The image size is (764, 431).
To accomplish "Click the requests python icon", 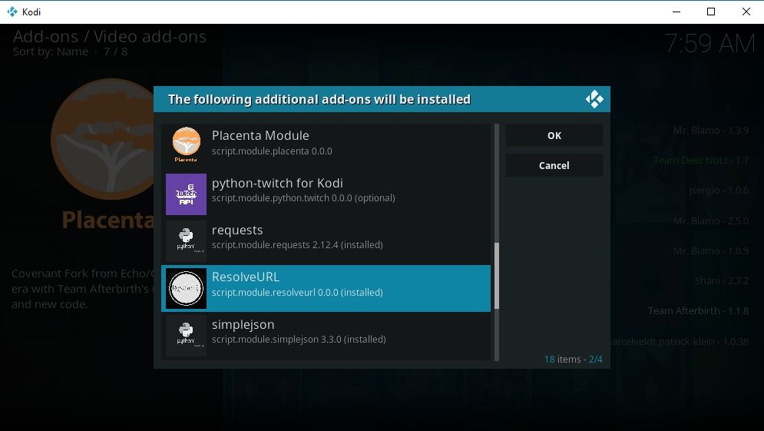I will point(186,241).
